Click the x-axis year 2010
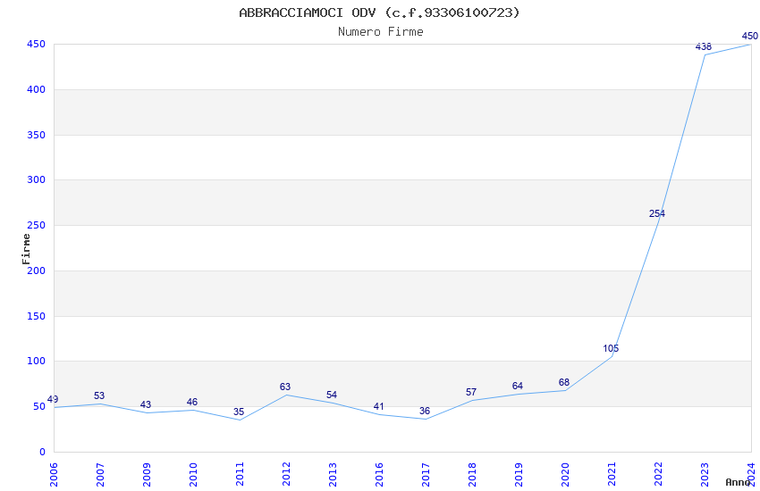 (193, 475)
